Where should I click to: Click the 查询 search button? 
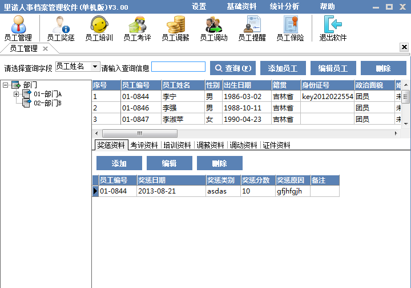(x=233, y=68)
